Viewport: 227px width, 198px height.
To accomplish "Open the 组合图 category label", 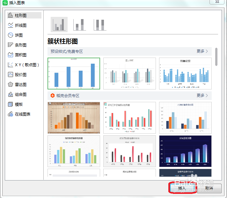I will (21, 95).
